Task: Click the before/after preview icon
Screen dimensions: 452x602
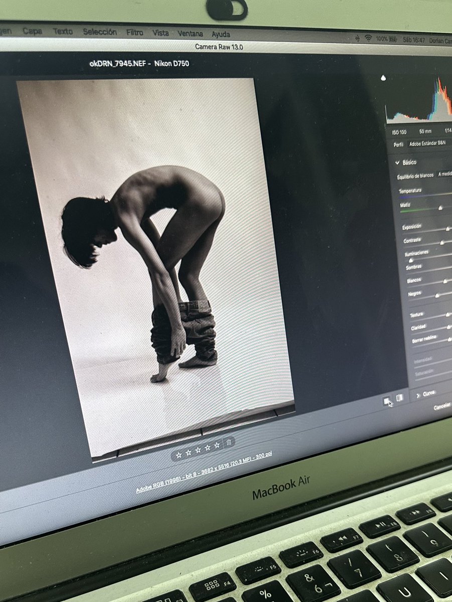Action: click(x=387, y=400)
